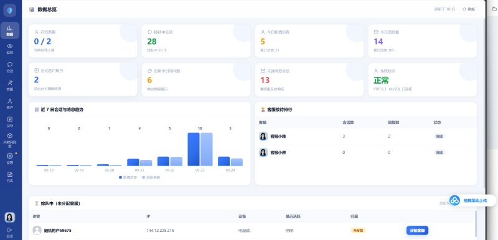Screen dimensions: 498x240
Task: Click the 排队中(未分配客服) panel title
Action: point(60,203)
